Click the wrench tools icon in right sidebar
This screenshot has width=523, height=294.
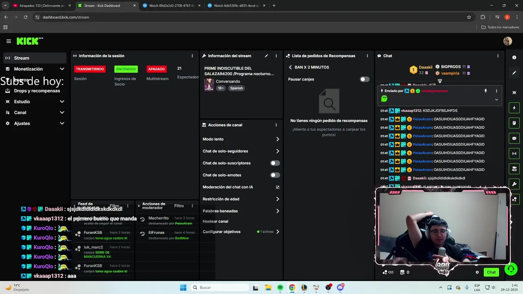pos(514,184)
